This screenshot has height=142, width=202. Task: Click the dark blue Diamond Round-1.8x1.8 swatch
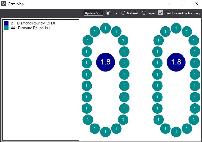click(6, 23)
